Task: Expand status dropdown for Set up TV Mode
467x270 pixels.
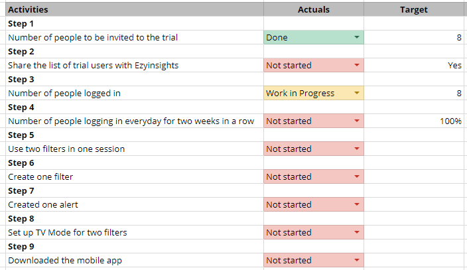Action: [x=356, y=232]
